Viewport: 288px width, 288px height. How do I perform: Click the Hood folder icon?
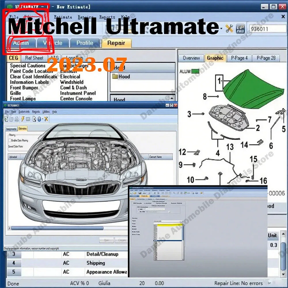(x=115, y=76)
